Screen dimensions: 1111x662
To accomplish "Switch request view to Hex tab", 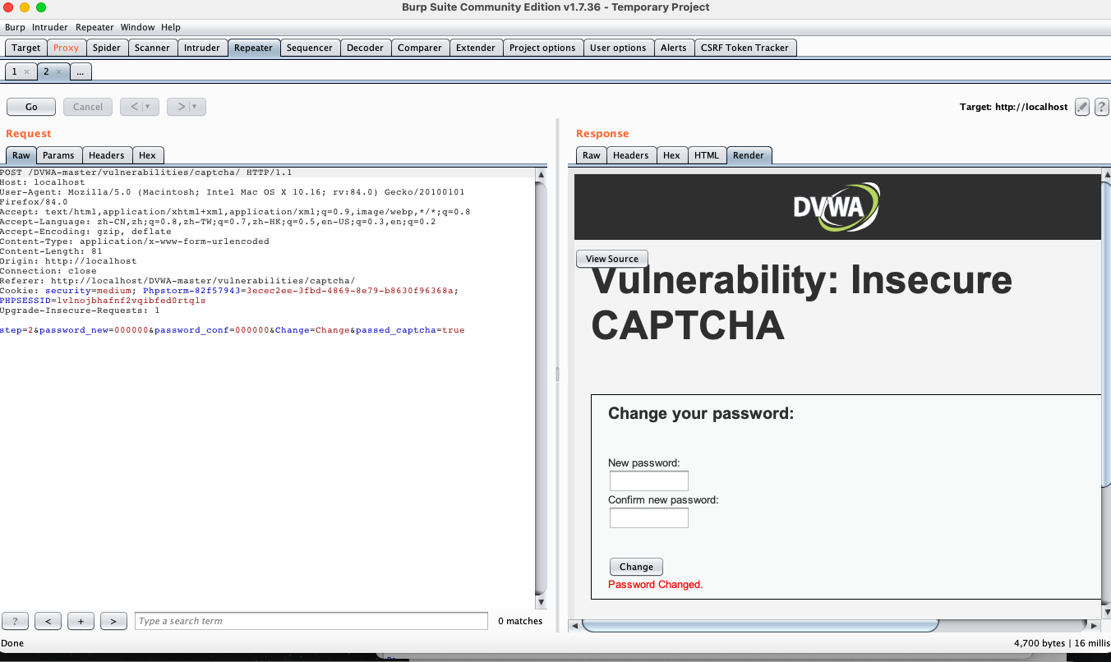I will [x=148, y=155].
